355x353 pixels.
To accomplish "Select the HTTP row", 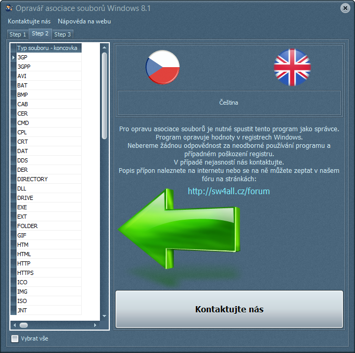I will tap(49, 263).
